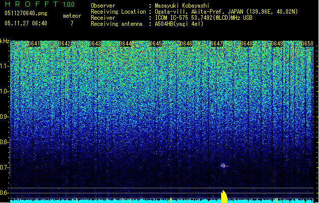Click the 0.7 kHz axis label
Screen dimensions: 319x203
pyautogui.click(x=4, y=167)
